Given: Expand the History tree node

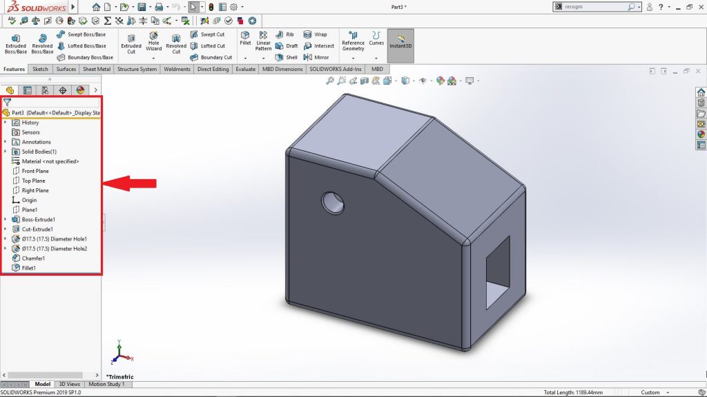Looking at the screenshot, I should point(6,123).
